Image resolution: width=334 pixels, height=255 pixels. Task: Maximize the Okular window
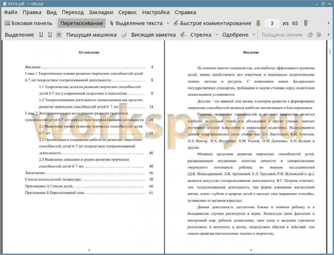[x=323, y=4]
